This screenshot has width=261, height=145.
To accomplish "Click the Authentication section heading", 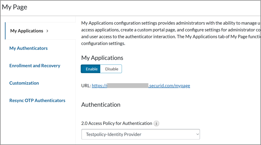I will [101, 104].
